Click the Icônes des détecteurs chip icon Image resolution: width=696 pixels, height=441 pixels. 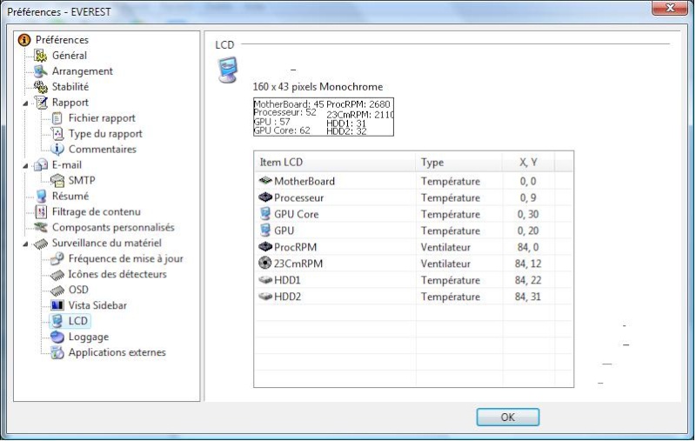click(57, 274)
